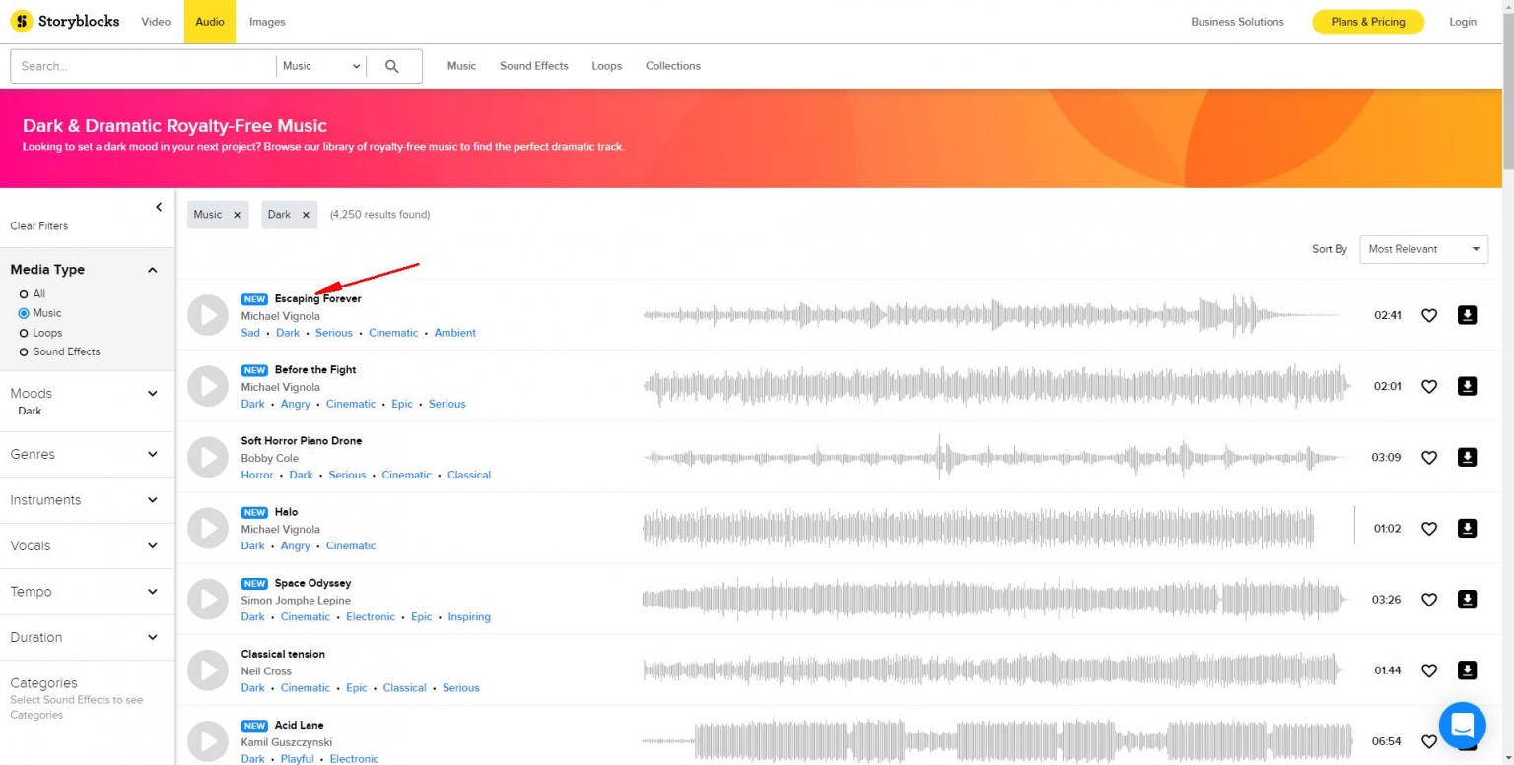Favorite the "Soft Horror Piano Drone" track
This screenshot has height=765, width=1514.
(1429, 457)
